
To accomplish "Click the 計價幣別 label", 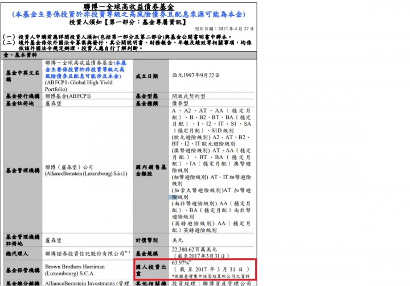I will coord(147,241).
